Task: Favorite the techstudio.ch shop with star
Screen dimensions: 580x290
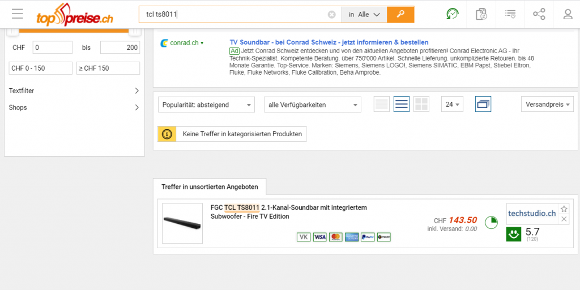Action: [564, 209]
